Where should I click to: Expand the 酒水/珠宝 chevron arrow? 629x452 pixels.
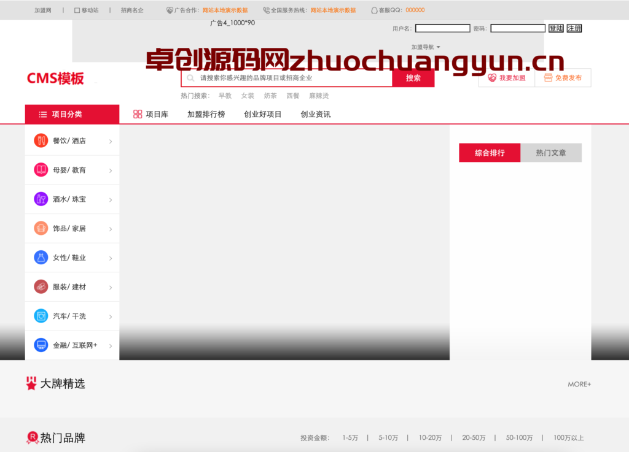click(111, 200)
